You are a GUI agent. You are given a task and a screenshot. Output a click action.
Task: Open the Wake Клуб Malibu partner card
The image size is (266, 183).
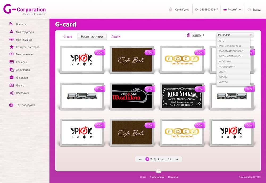coord(132,96)
